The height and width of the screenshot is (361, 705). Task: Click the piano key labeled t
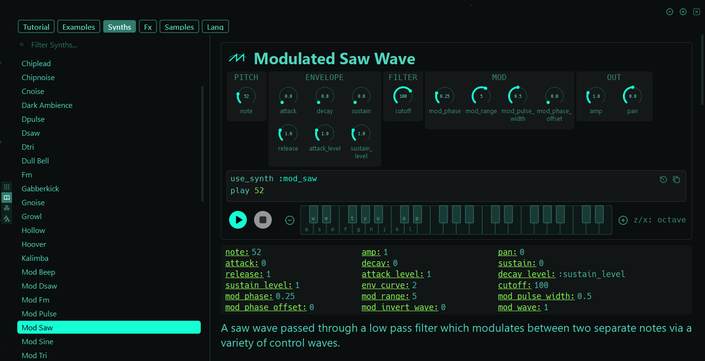click(352, 214)
